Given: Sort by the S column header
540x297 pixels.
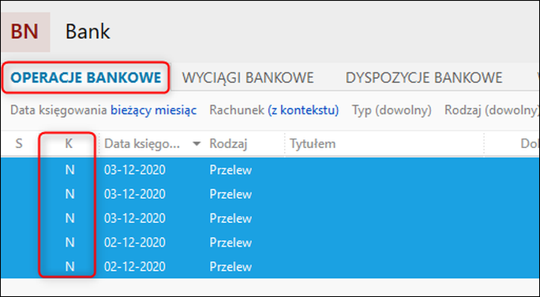Looking at the screenshot, I should [19, 143].
